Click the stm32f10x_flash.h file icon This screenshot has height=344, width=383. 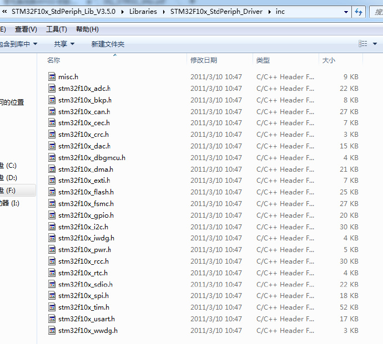click(52, 192)
